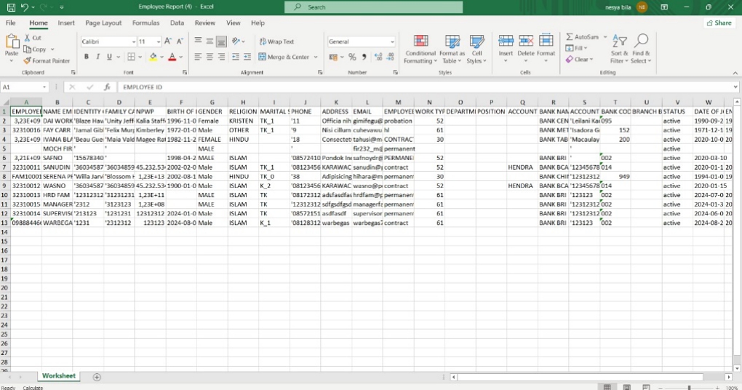The height and width of the screenshot is (390, 742).
Task: Expand the Merge & Center dropdown arrow
Action: [x=315, y=57]
